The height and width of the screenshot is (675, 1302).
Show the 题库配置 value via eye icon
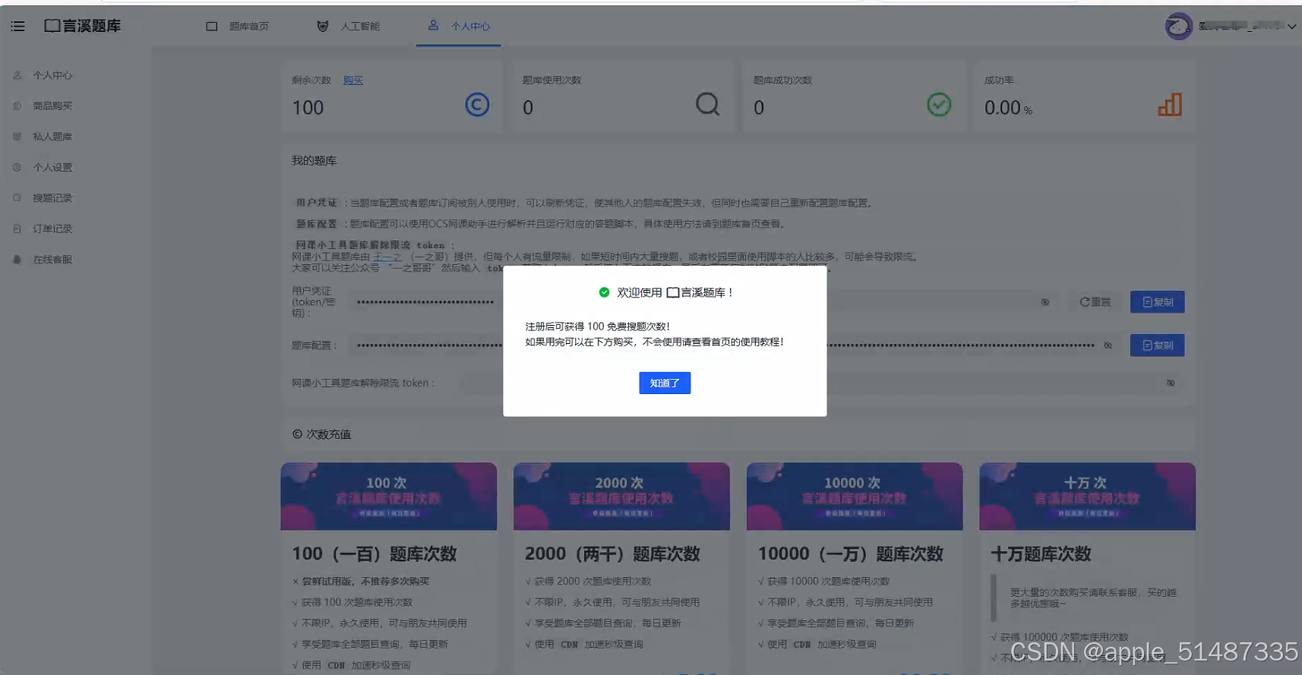click(1108, 345)
